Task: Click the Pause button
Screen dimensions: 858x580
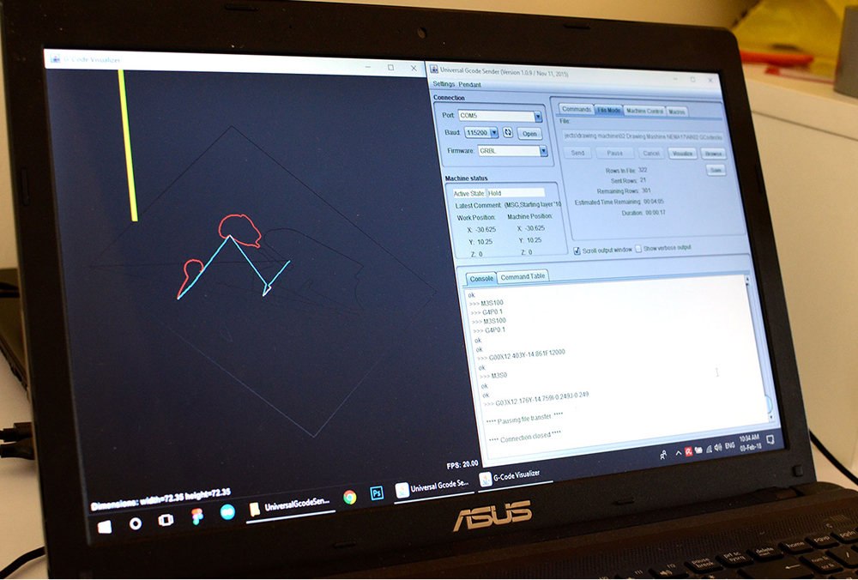Action: tap(614, 154)
